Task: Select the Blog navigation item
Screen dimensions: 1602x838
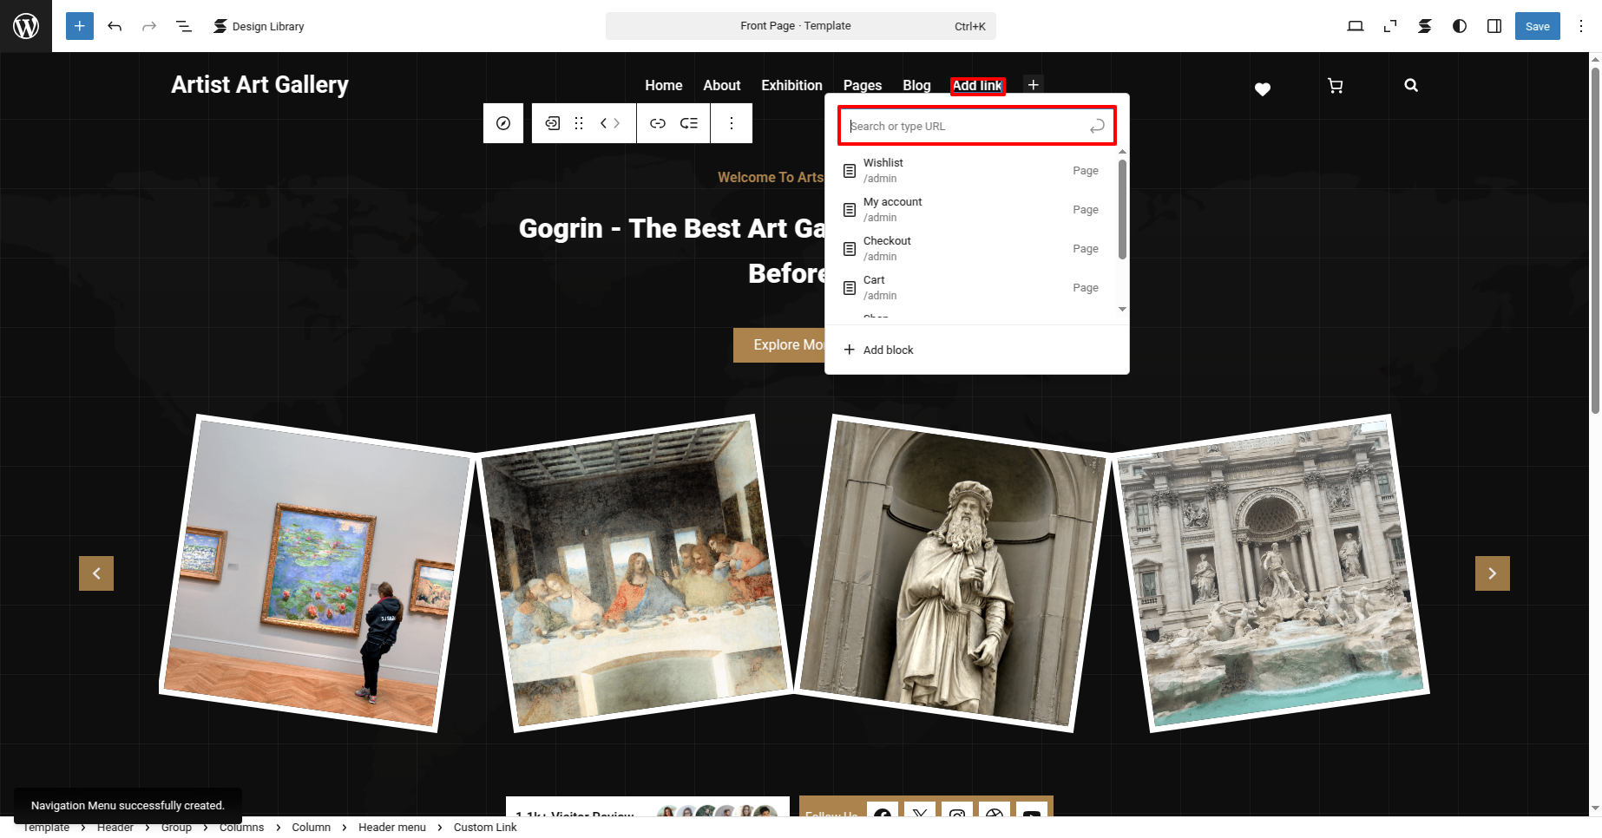Action: point(916,85)
